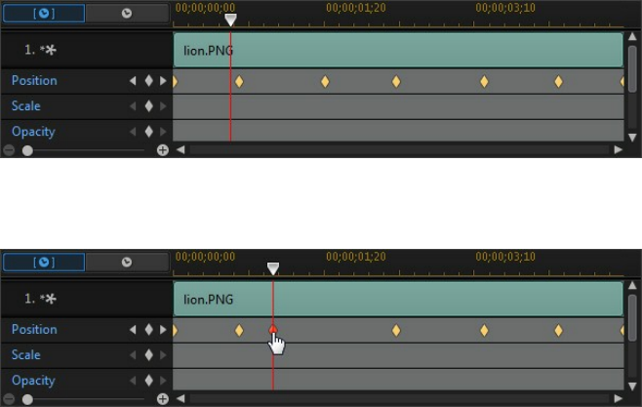Go to next Position keyframe in lower timeline
This screenshot has height=407, width=642.
163,330
